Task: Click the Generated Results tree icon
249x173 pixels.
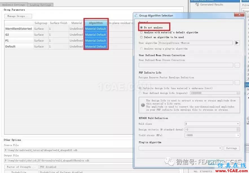Action: click(197, 5)
